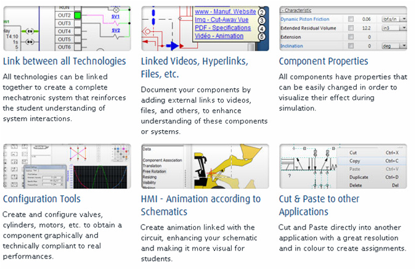Open Cut & Paste to other Applications heading

pyautogui.click(x=319, y=205)
